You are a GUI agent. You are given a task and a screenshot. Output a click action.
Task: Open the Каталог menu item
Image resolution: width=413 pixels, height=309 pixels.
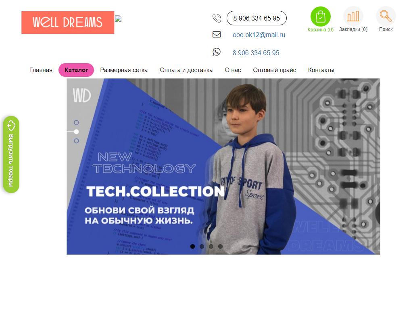point(76,70)
